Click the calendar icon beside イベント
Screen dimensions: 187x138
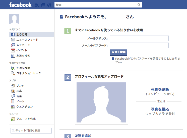click(13, 50)
